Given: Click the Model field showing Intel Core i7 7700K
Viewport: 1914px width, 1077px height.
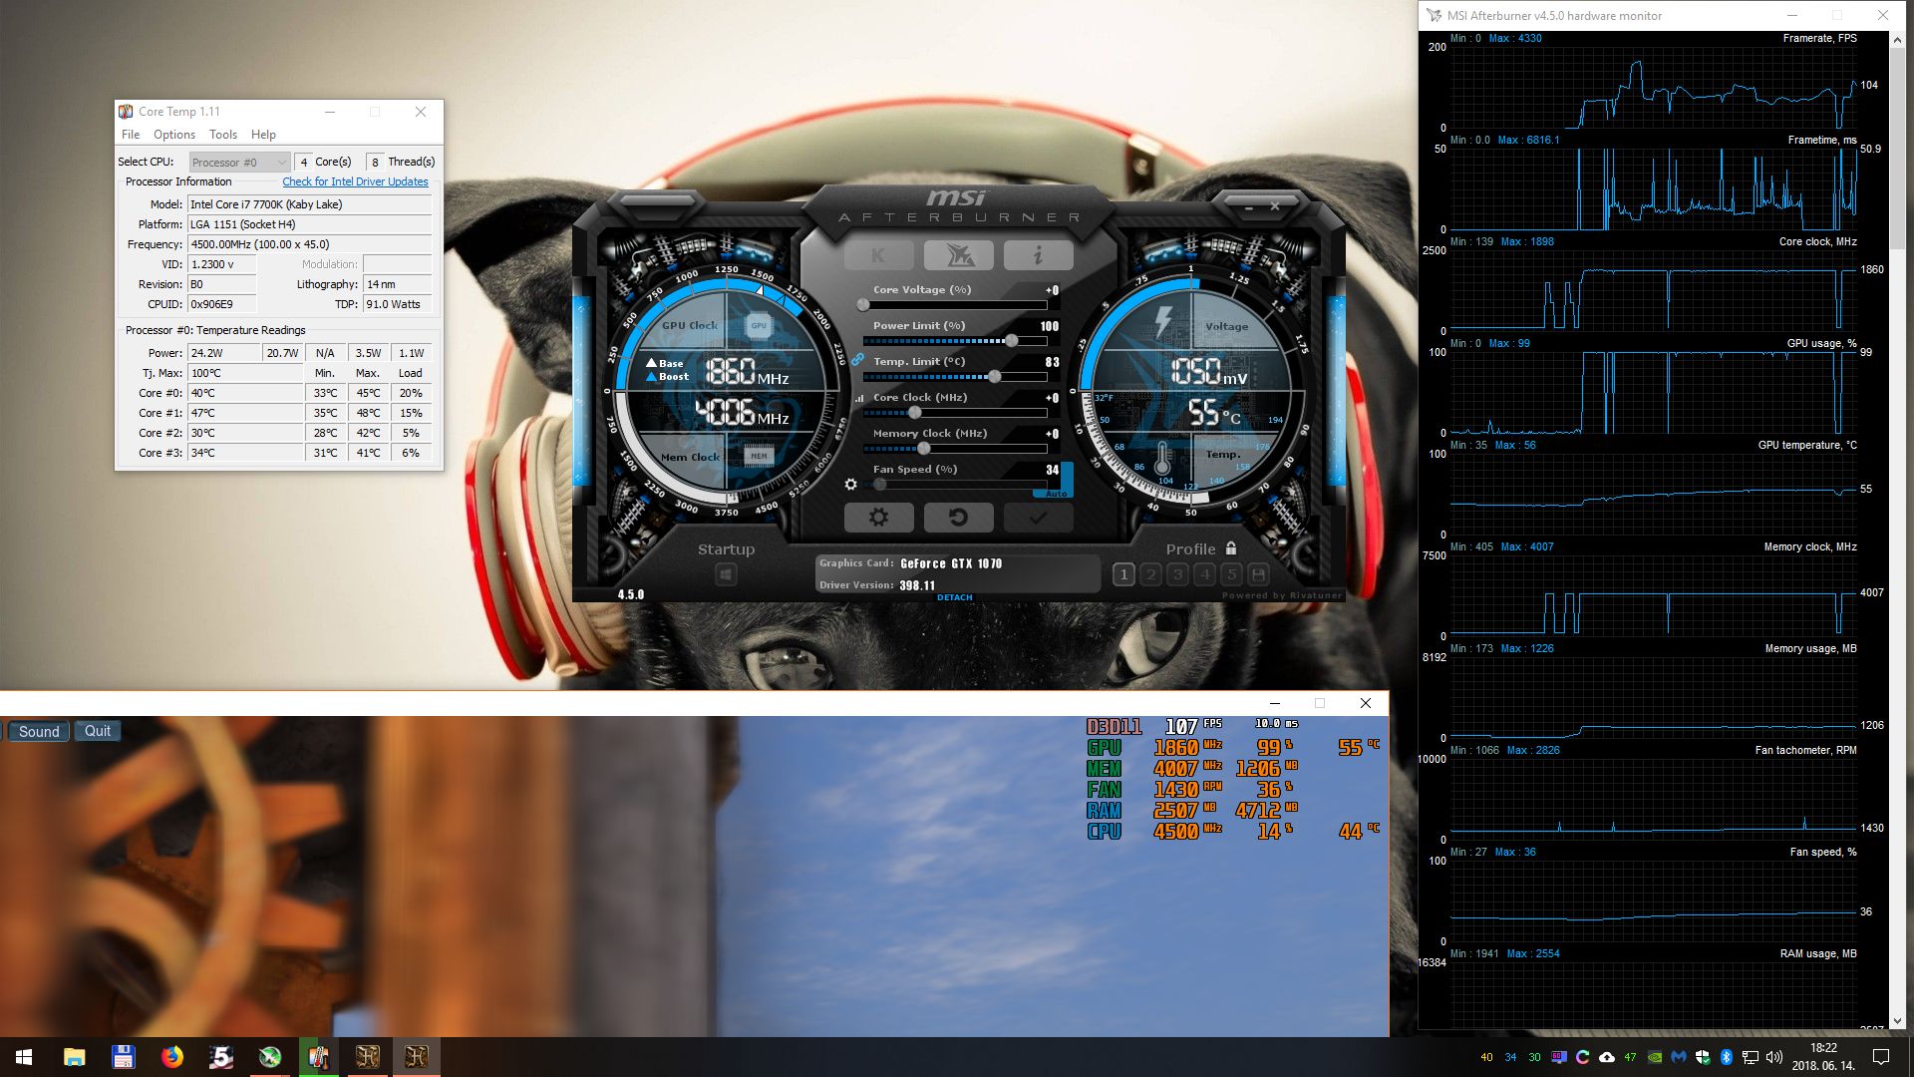Looking at the screenshot, I should [x=309, y=204].
